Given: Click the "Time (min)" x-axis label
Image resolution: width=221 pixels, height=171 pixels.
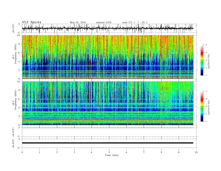Looking at the screenshot, I should coord(112,155).
